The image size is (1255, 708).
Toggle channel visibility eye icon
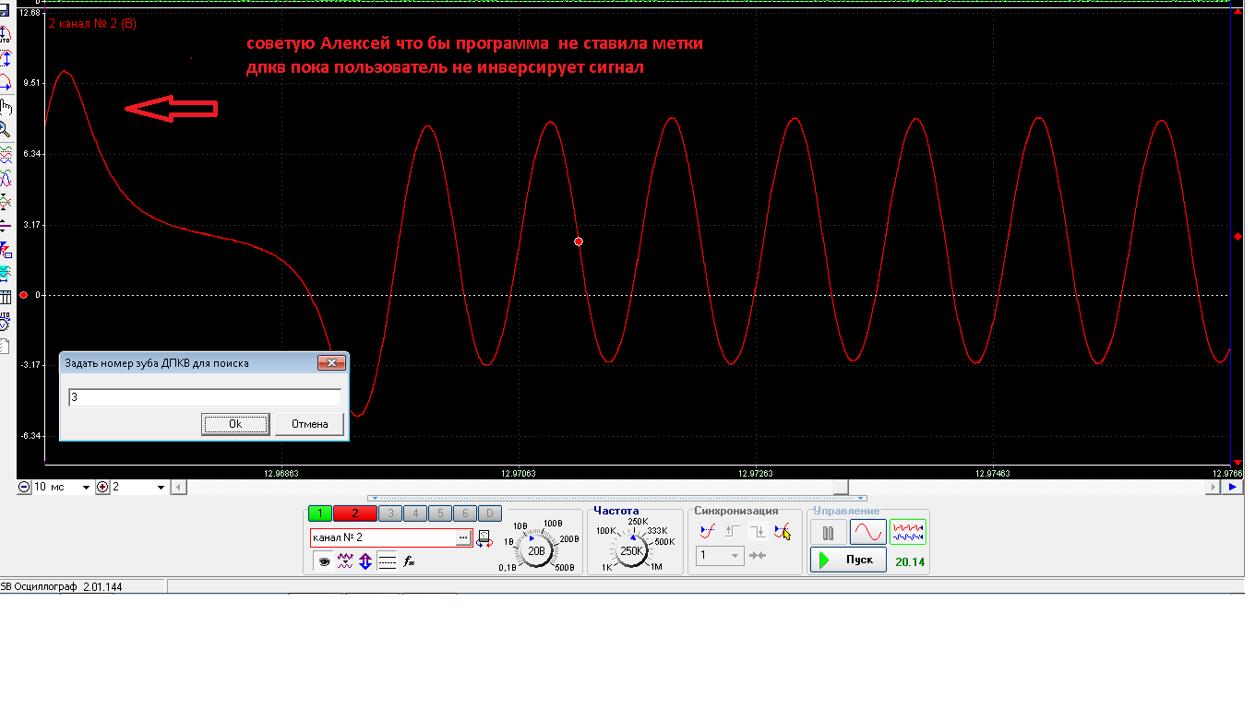324,560
